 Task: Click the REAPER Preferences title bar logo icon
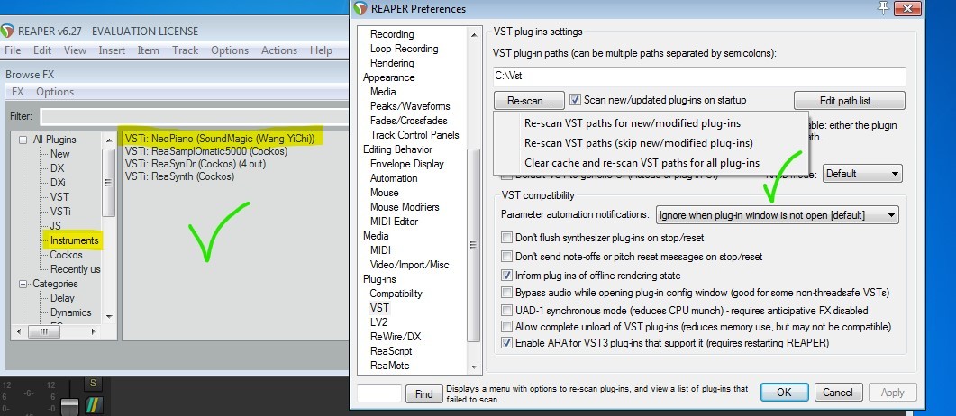[361, 8]
